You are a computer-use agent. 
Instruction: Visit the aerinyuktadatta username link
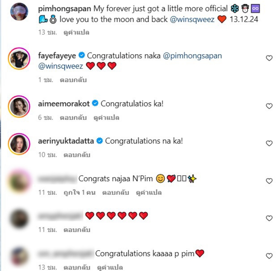tap(66, 141)
